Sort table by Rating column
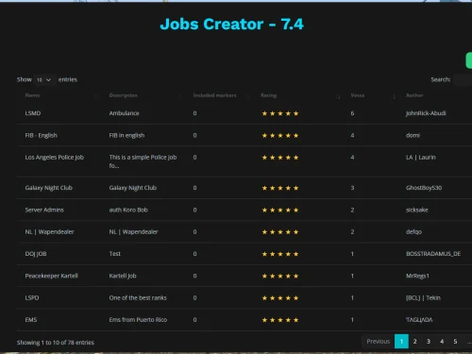 [268, 95]
